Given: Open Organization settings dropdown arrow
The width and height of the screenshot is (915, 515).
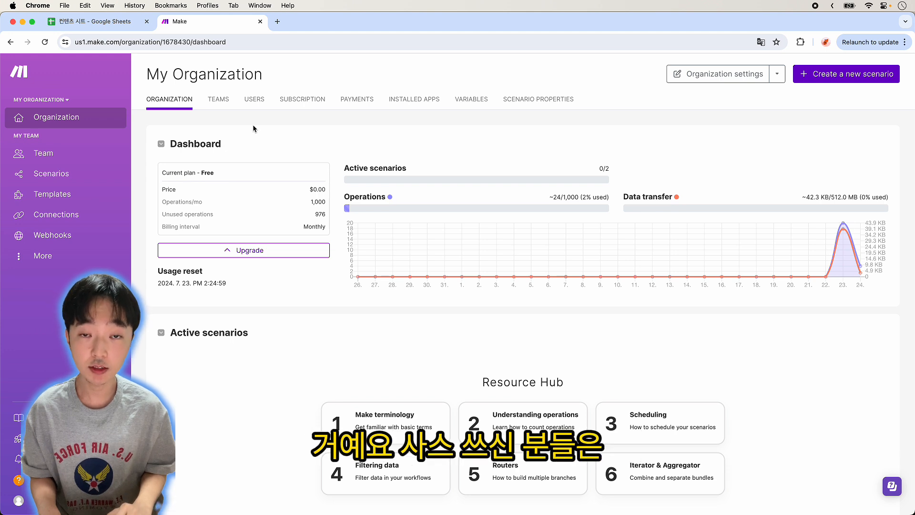Looking at the screenshot, I should point(777,74).
